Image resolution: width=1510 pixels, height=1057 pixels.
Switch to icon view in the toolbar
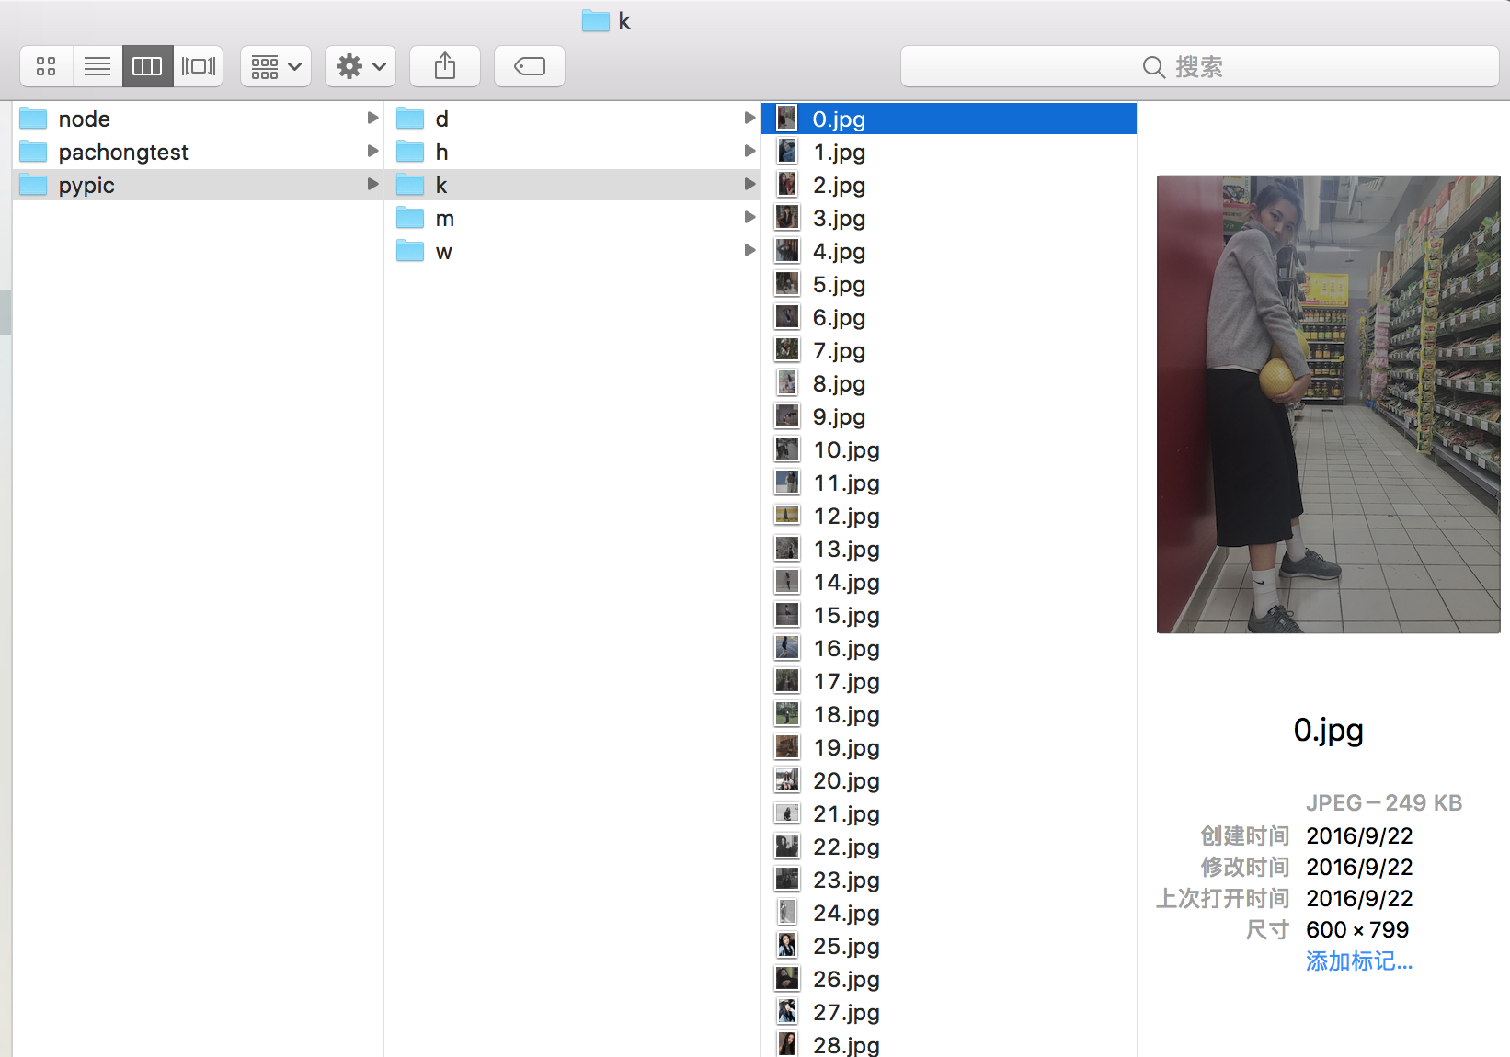click(46, 66)
